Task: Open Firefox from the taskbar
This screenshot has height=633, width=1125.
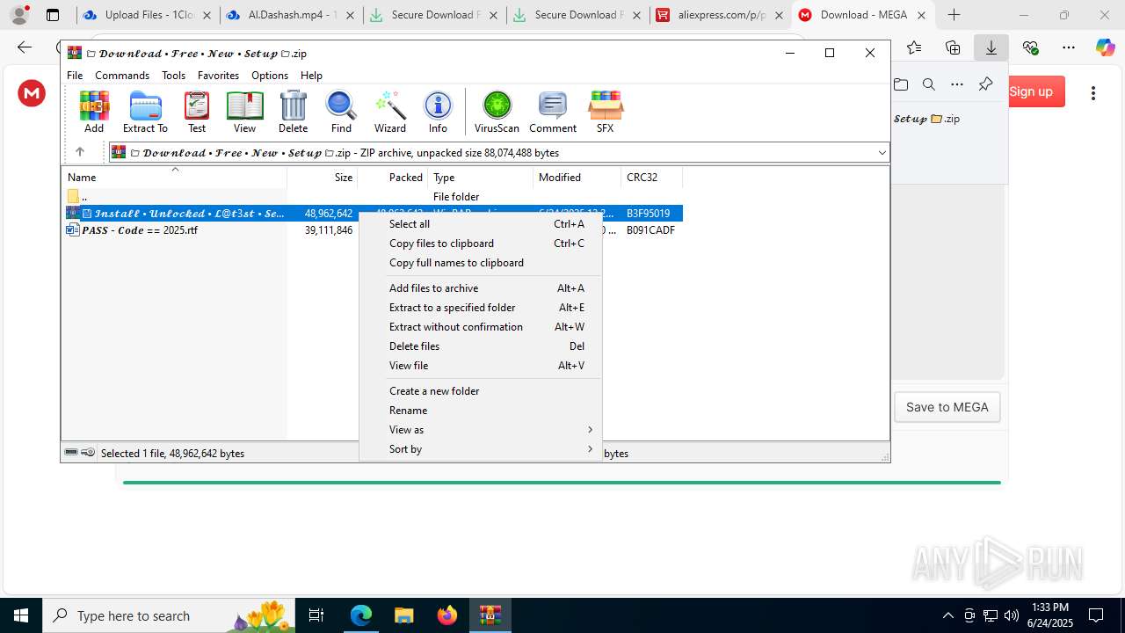Action: click(447, 615)
